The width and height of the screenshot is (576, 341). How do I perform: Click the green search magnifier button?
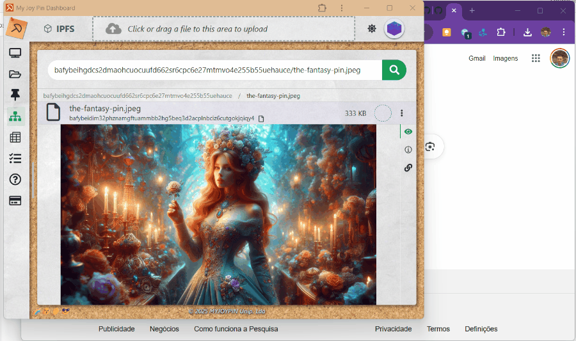point(394,70)
